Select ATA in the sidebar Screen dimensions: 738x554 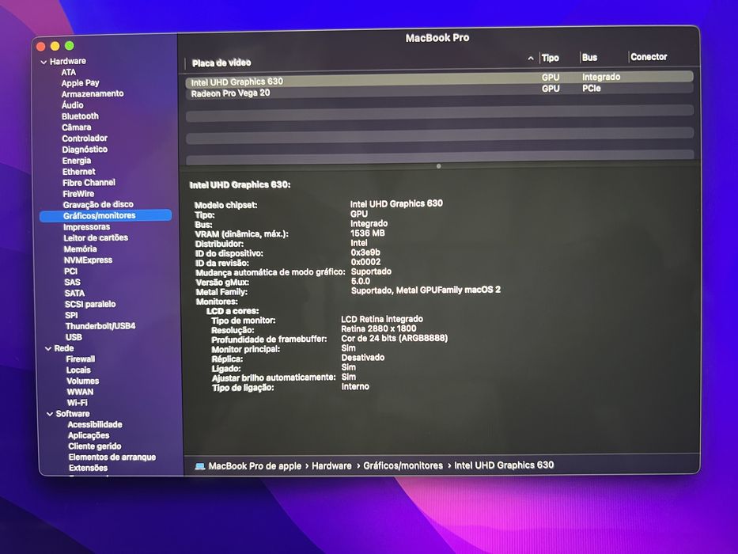(x=68, y=72)
